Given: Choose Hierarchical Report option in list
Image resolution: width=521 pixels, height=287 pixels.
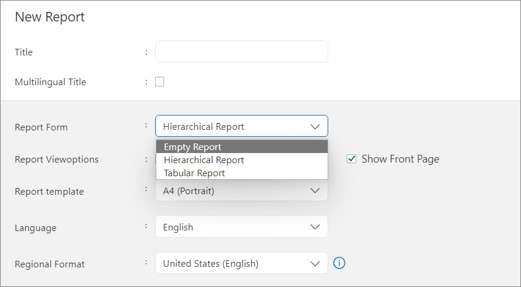Looking at the screenshot, I should [x=242, y=160].
